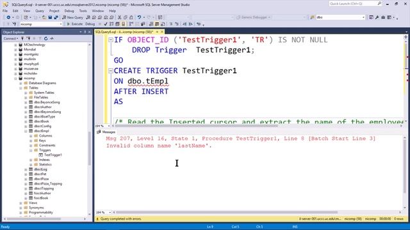Image resolution: width=410 pixels, height=230 pixels.
Task: Click the Copy icon in the toolbar
Action: tap(126, 17)
